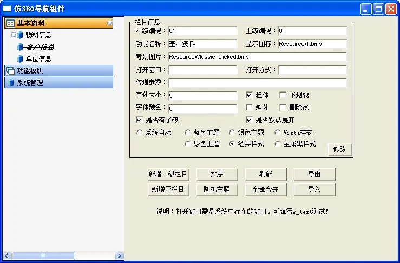
Task: Minimize the 仿SBO导航组件 window
Action: coord(366,9)
